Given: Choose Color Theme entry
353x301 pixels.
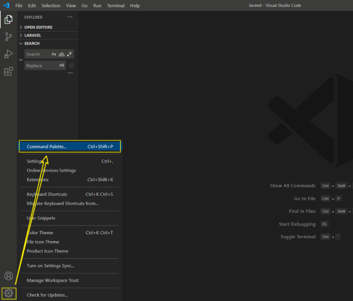Looking at the screenshot, I should pos(70,233).
